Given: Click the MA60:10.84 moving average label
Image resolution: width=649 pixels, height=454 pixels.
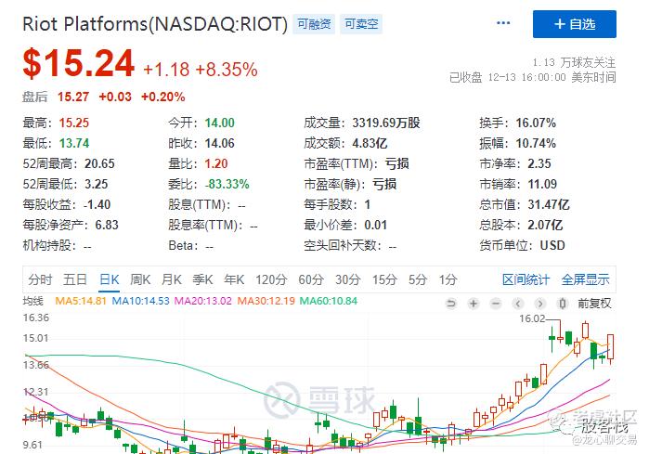Looking at the screenshot, I should click(x=329, y=301).
